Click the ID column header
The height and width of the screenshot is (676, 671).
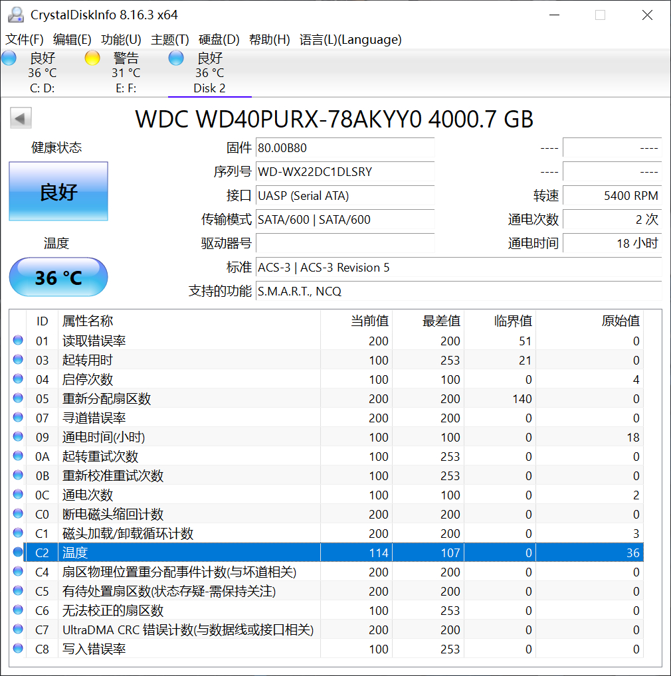(43, 321)
